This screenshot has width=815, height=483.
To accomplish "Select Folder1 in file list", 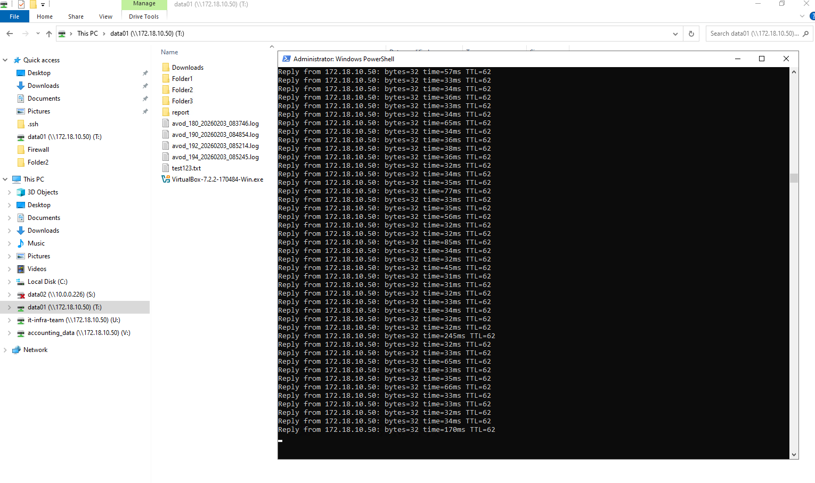I will (182, 79).
